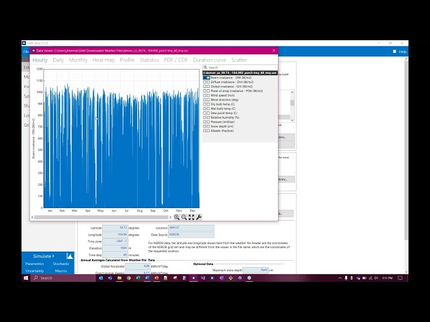Viewport: 430px width, 322px height.
Task: Click the Windows taskbar Search box
Action: (63, 278)
